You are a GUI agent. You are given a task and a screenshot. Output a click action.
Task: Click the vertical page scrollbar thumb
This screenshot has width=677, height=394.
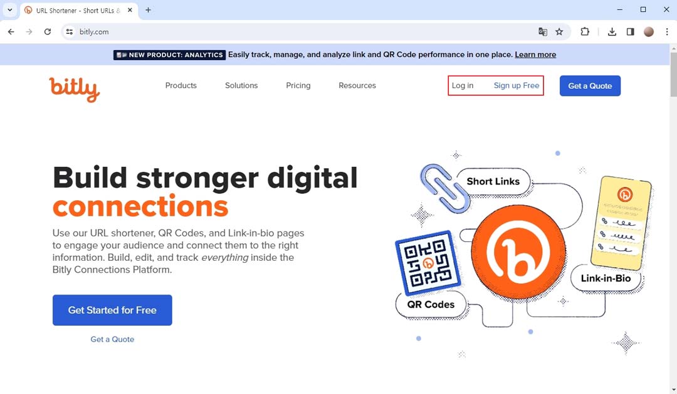point(673,74)
